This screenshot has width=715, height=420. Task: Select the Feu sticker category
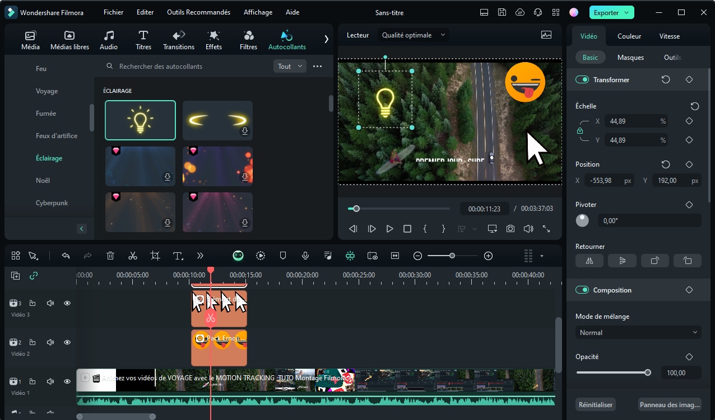[41, 69]
